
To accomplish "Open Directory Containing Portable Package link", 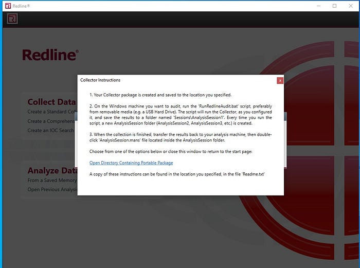I will (131, 163).
